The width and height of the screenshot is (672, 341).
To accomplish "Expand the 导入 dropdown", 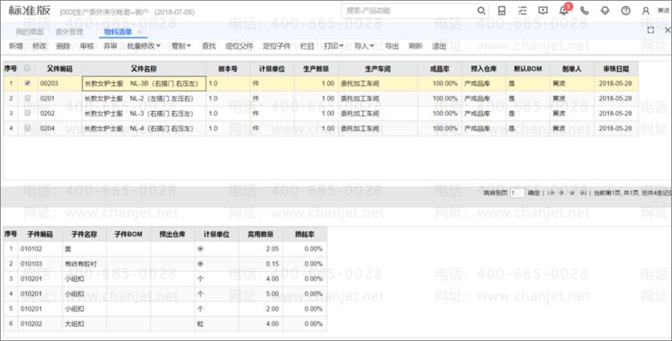I will coord(364,46).
